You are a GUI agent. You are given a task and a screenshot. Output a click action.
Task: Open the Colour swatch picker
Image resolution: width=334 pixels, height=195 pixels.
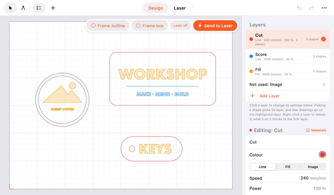tap(322, 155)
